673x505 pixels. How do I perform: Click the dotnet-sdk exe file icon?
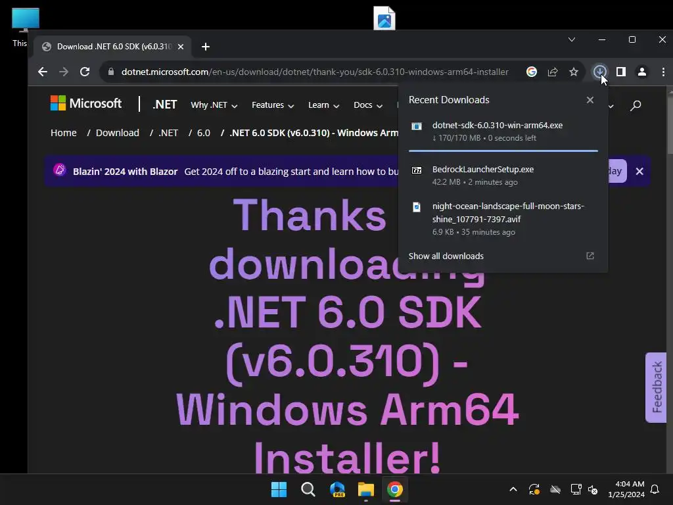pyautogui.click(x=416, y=126)
